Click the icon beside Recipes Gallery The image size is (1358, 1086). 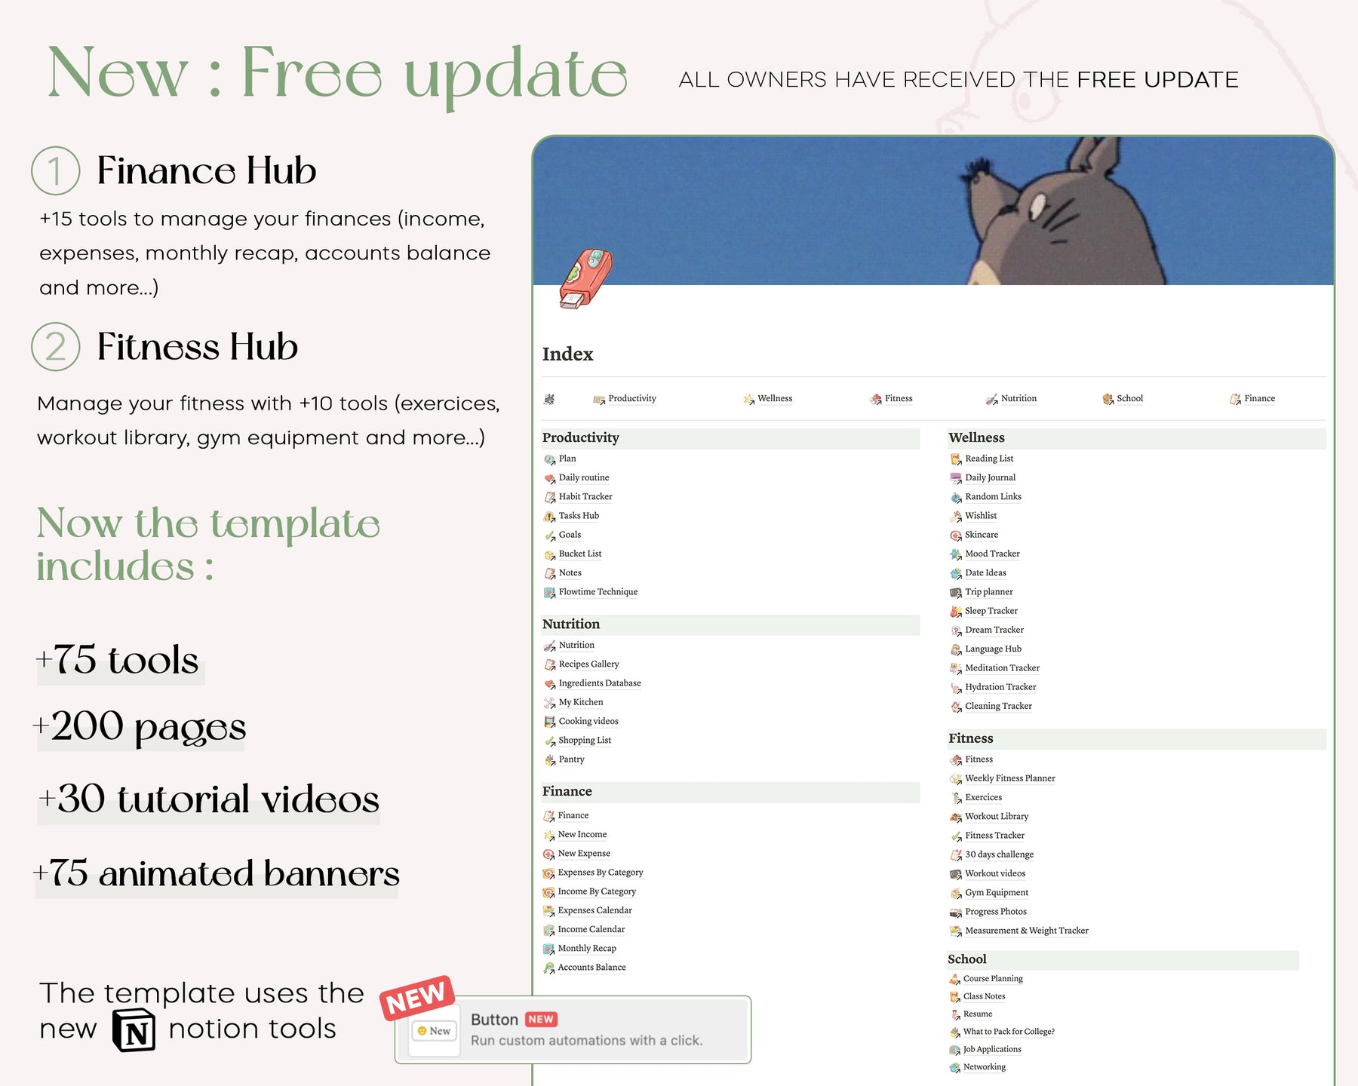click(549, 664)
